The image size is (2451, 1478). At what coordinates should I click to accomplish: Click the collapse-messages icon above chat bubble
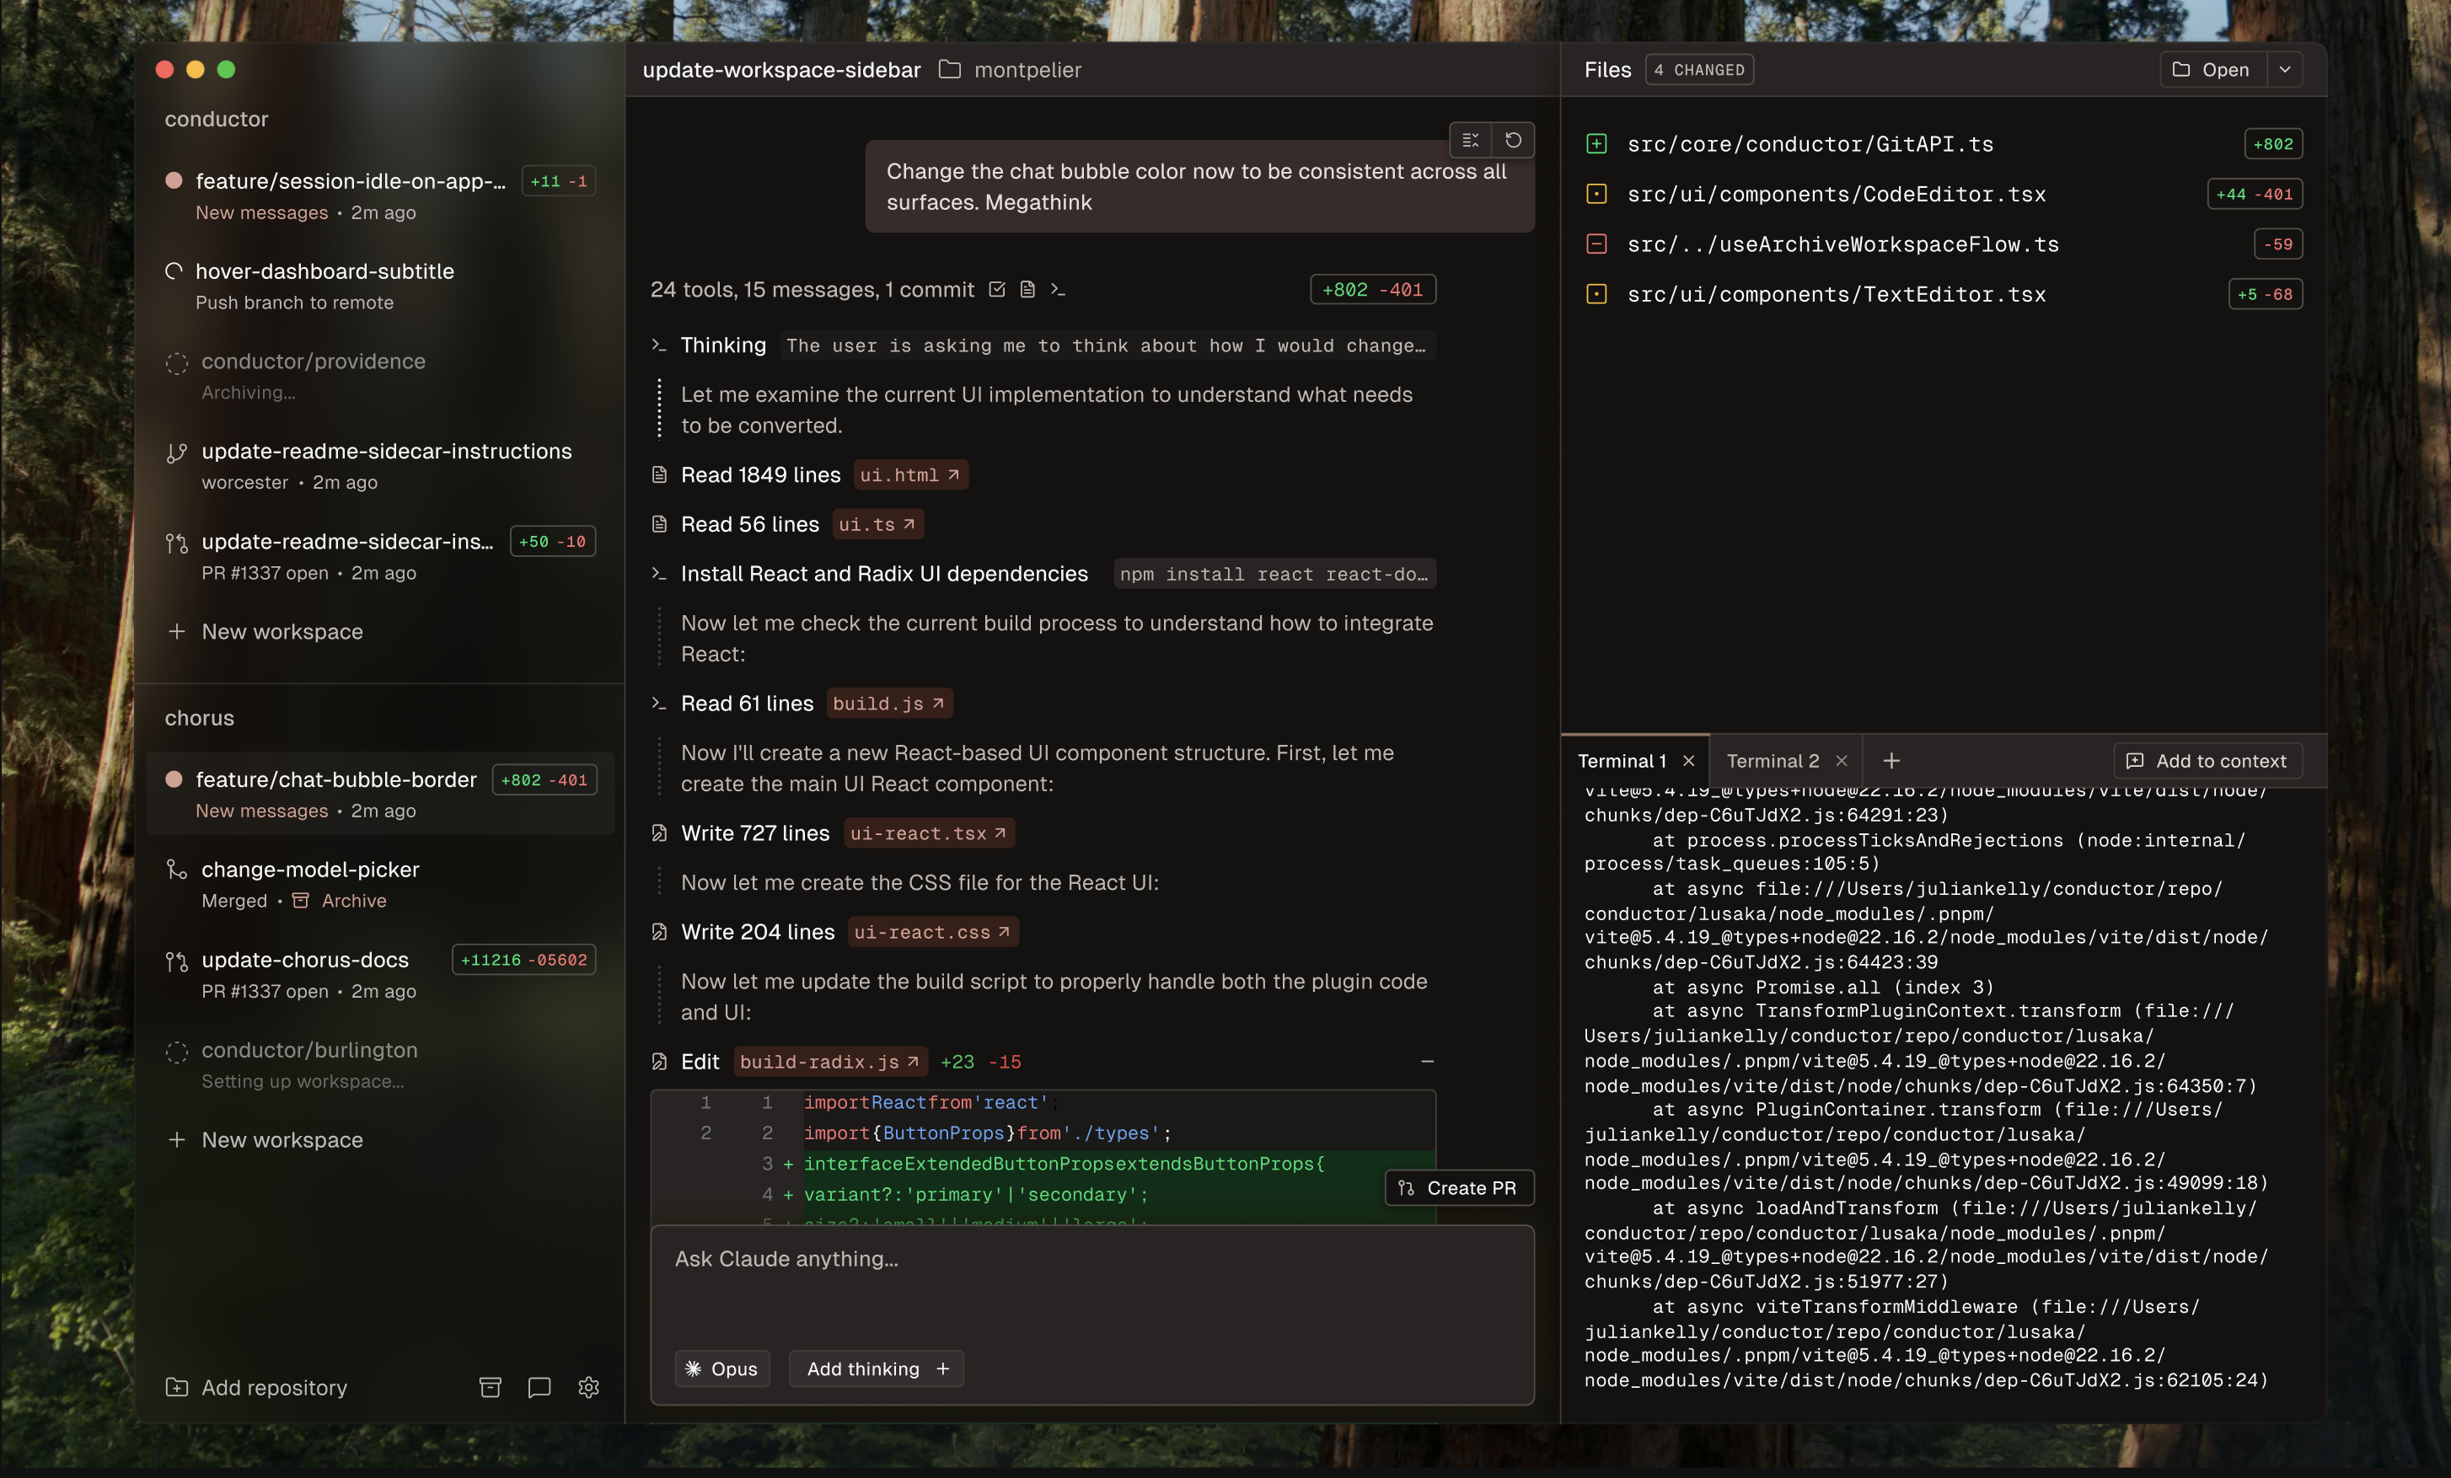[x=1470, y=140]
